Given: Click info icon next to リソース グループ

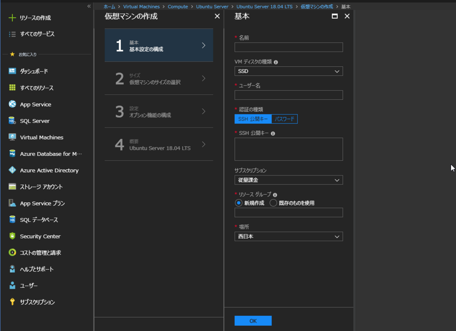Looking at the screenshot, I should point(275,195).
